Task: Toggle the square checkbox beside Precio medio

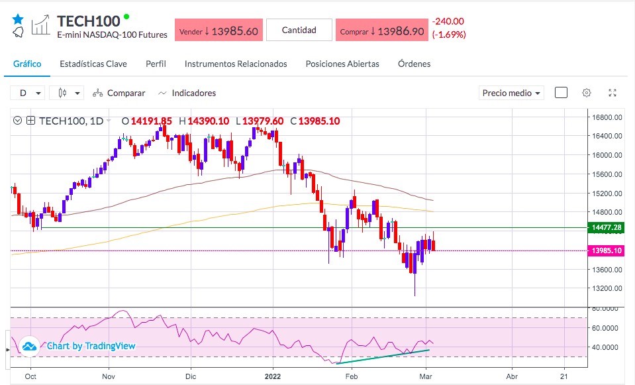Action: (561, 93)
